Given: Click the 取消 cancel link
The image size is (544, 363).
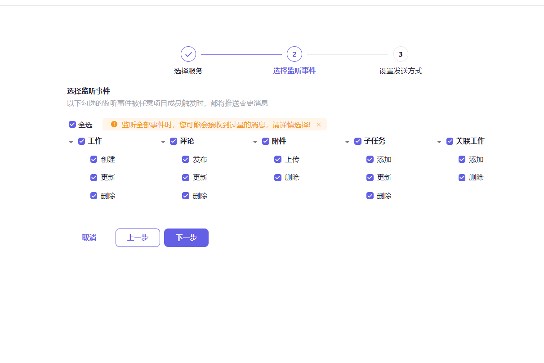Looking at the screenshot, I should coord(89,238).
